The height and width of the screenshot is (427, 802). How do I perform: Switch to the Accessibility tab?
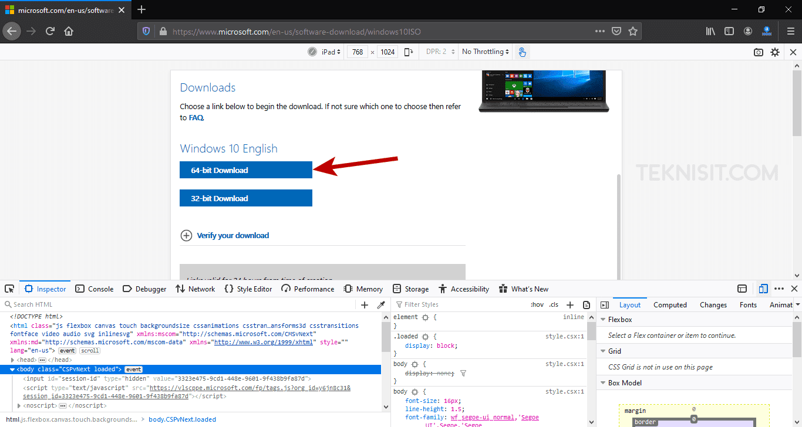[464, 289]
